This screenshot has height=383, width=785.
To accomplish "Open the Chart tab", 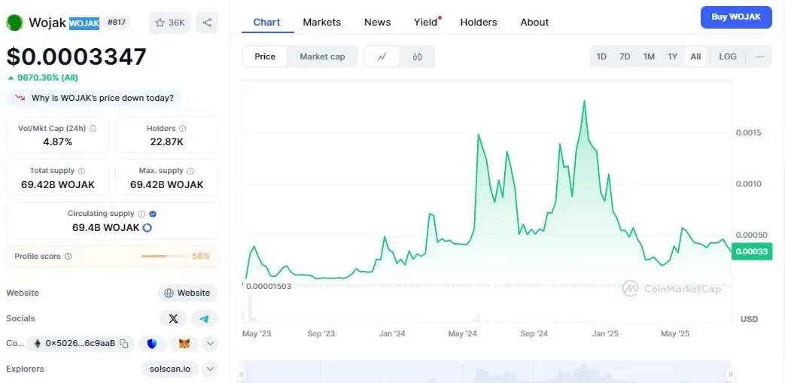I will (267, 22).
